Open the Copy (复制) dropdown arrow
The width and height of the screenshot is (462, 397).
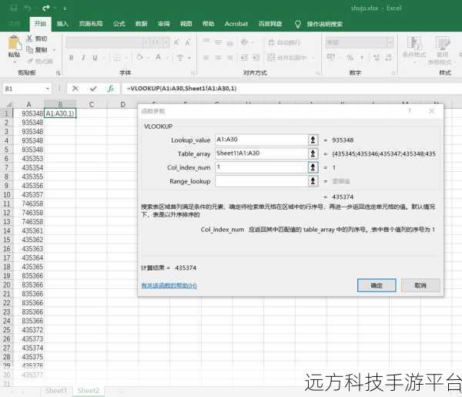click(x=54, y=50)
